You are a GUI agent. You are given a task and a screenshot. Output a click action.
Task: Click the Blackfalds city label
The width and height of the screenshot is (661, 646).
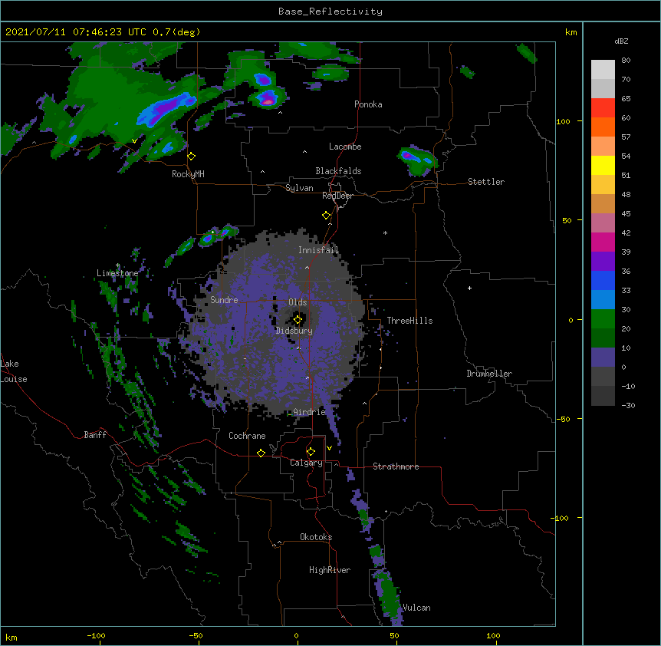(x=338, y=171)
